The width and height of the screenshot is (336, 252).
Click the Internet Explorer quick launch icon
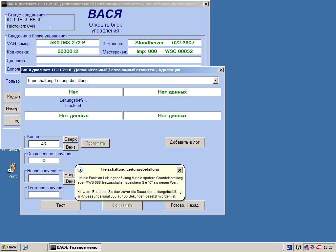[x=25, y=247]
